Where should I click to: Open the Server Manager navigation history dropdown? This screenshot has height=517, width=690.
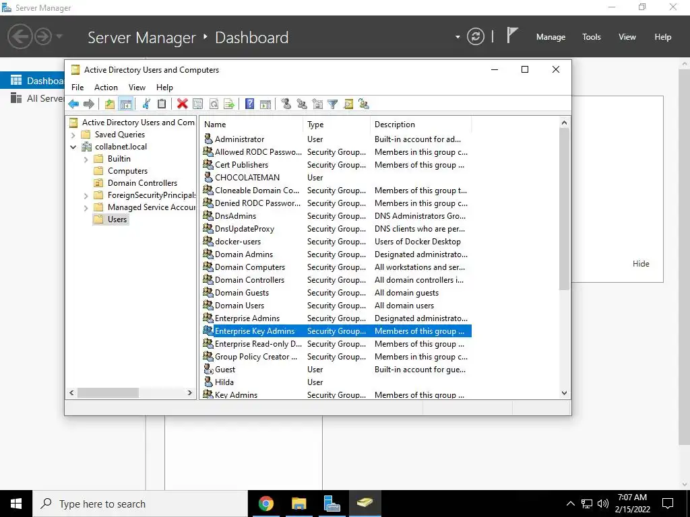(x=59, y=36)
